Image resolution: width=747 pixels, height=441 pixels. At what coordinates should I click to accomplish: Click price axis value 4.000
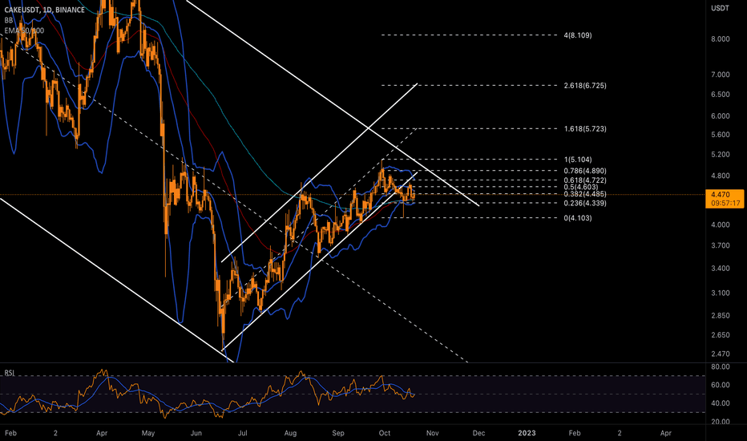(721, 225)
